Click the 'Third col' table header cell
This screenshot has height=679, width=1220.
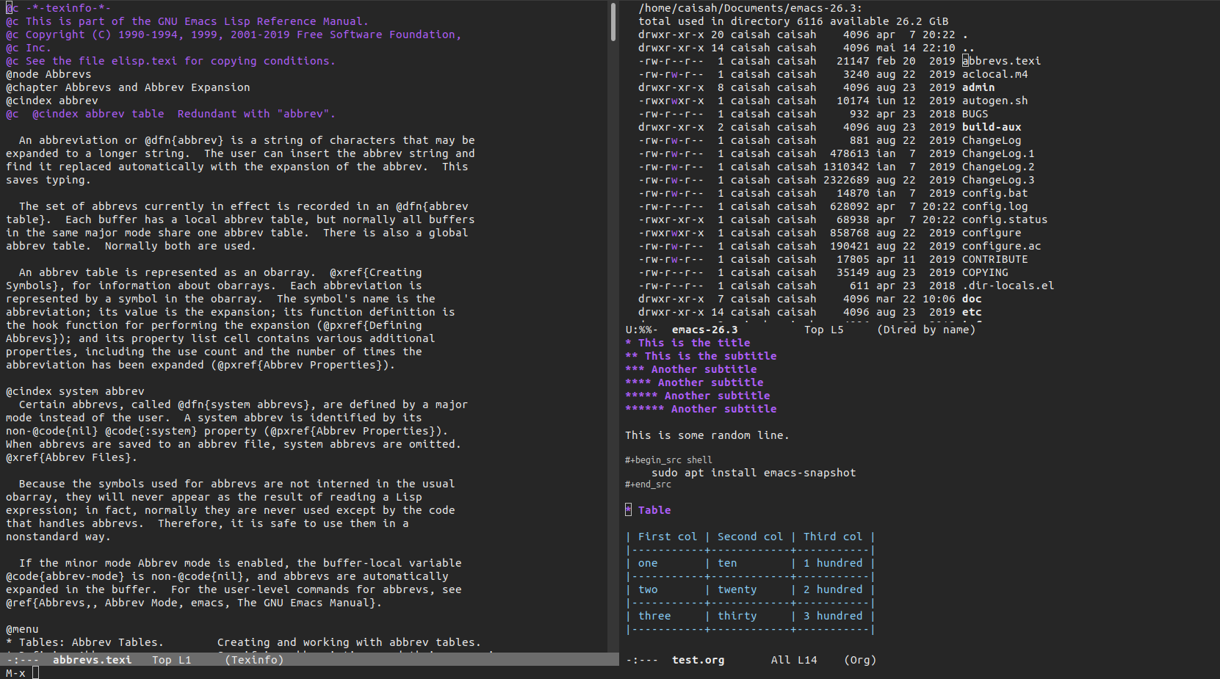[x=833, y=537]
